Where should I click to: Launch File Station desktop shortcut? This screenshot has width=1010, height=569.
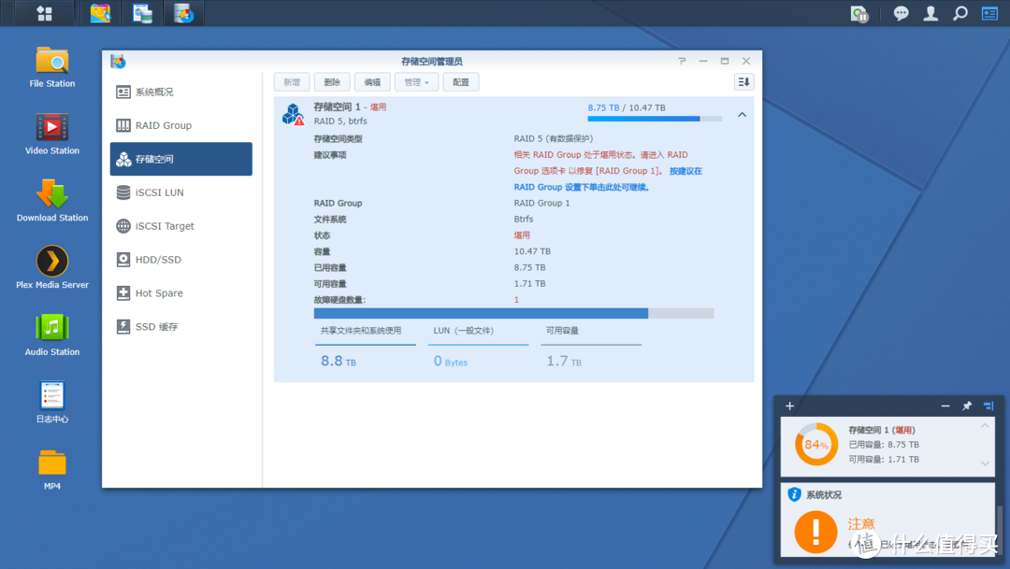52,67
